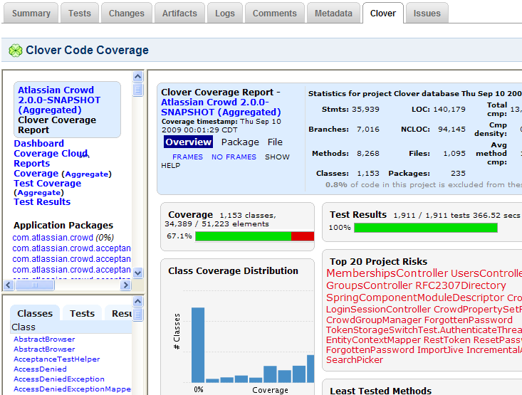Click the Stmts value 35,939
Image resolution: width=522 pixels, height=395 pixels.
coord(365,110)
